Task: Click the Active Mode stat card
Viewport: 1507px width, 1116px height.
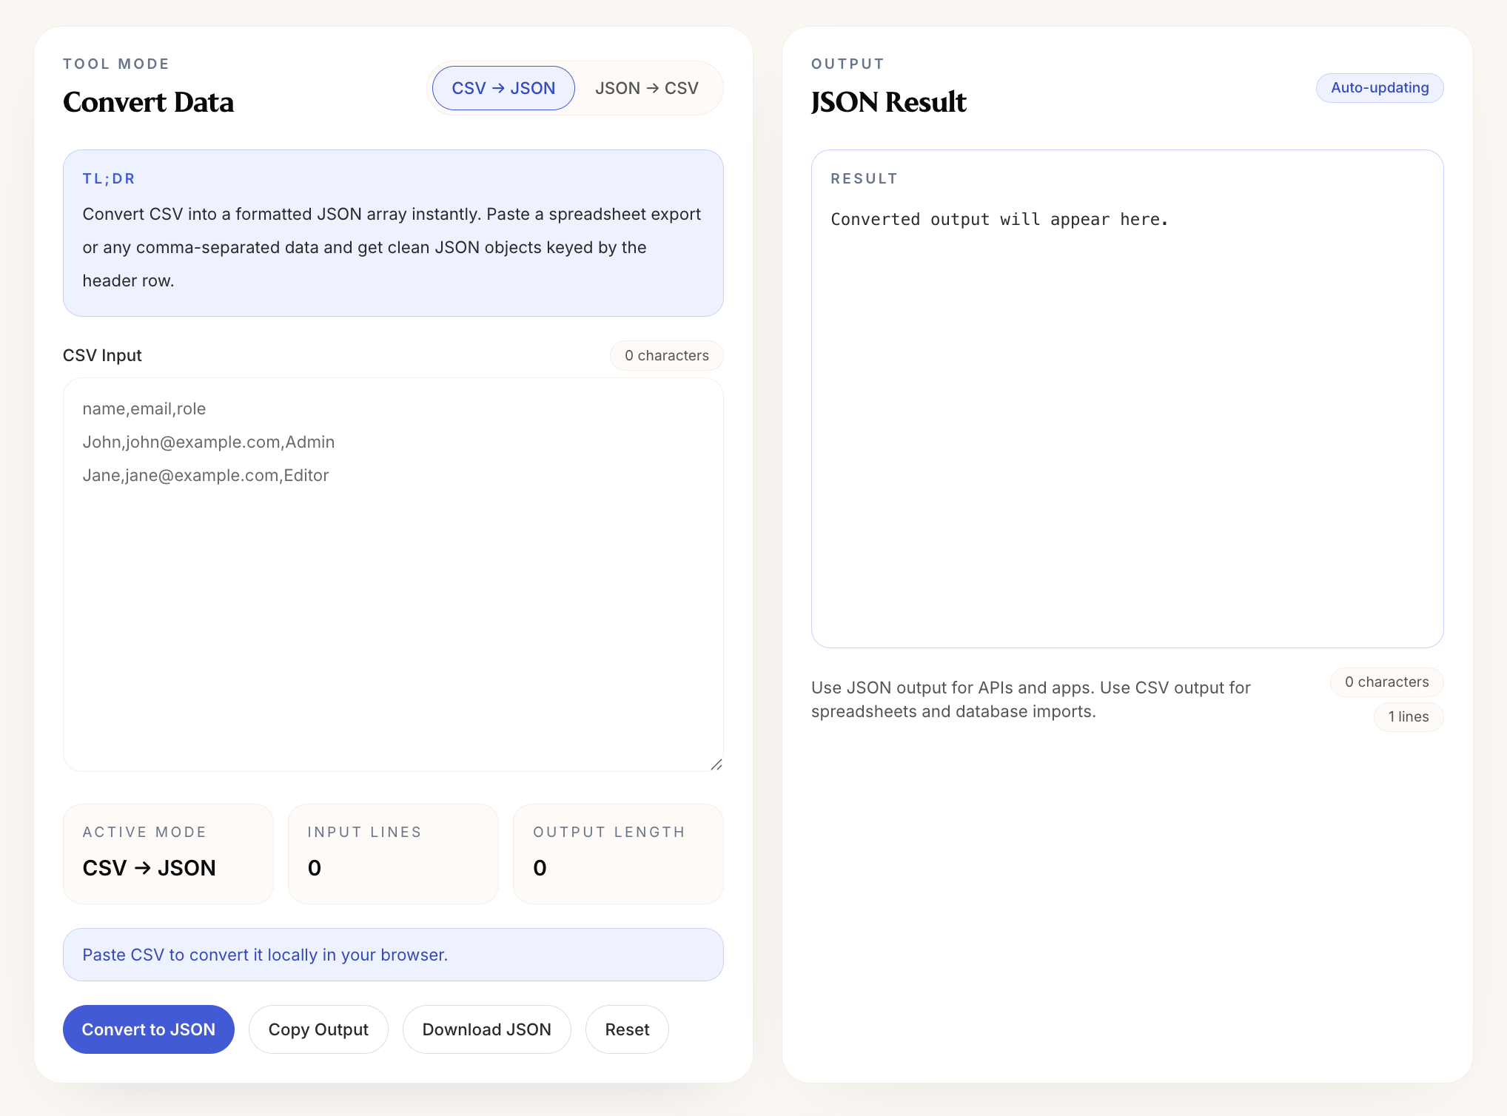Action: (x=168, y=853)
